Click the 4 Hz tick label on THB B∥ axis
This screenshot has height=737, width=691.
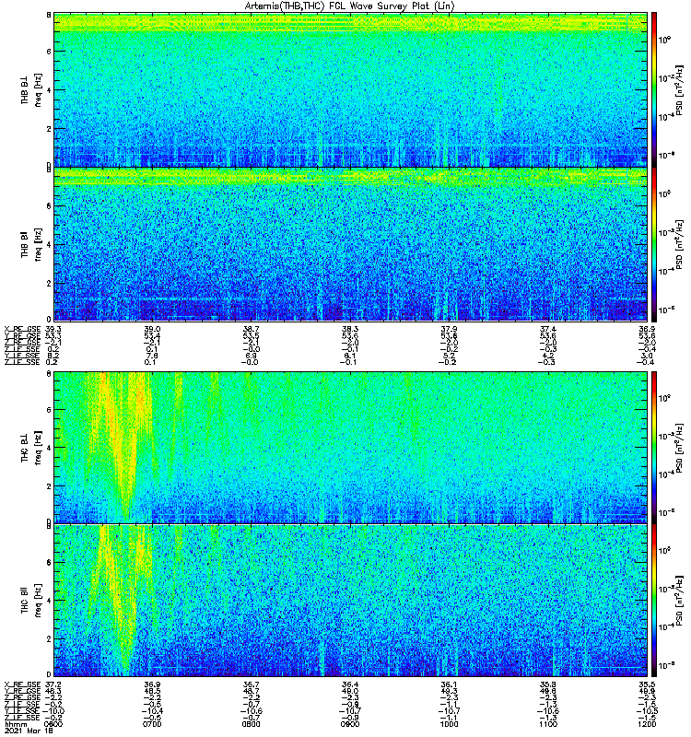pyautogui.click(x=49, y=244)
